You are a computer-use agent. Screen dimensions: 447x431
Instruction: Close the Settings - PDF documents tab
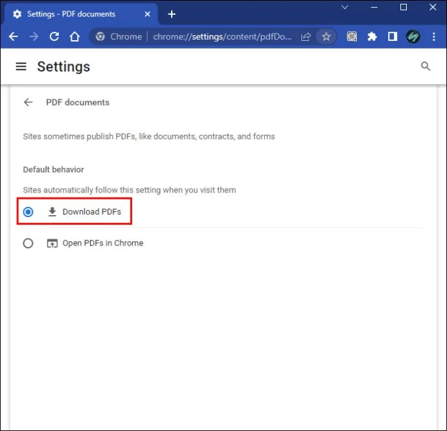click(148, 14)
